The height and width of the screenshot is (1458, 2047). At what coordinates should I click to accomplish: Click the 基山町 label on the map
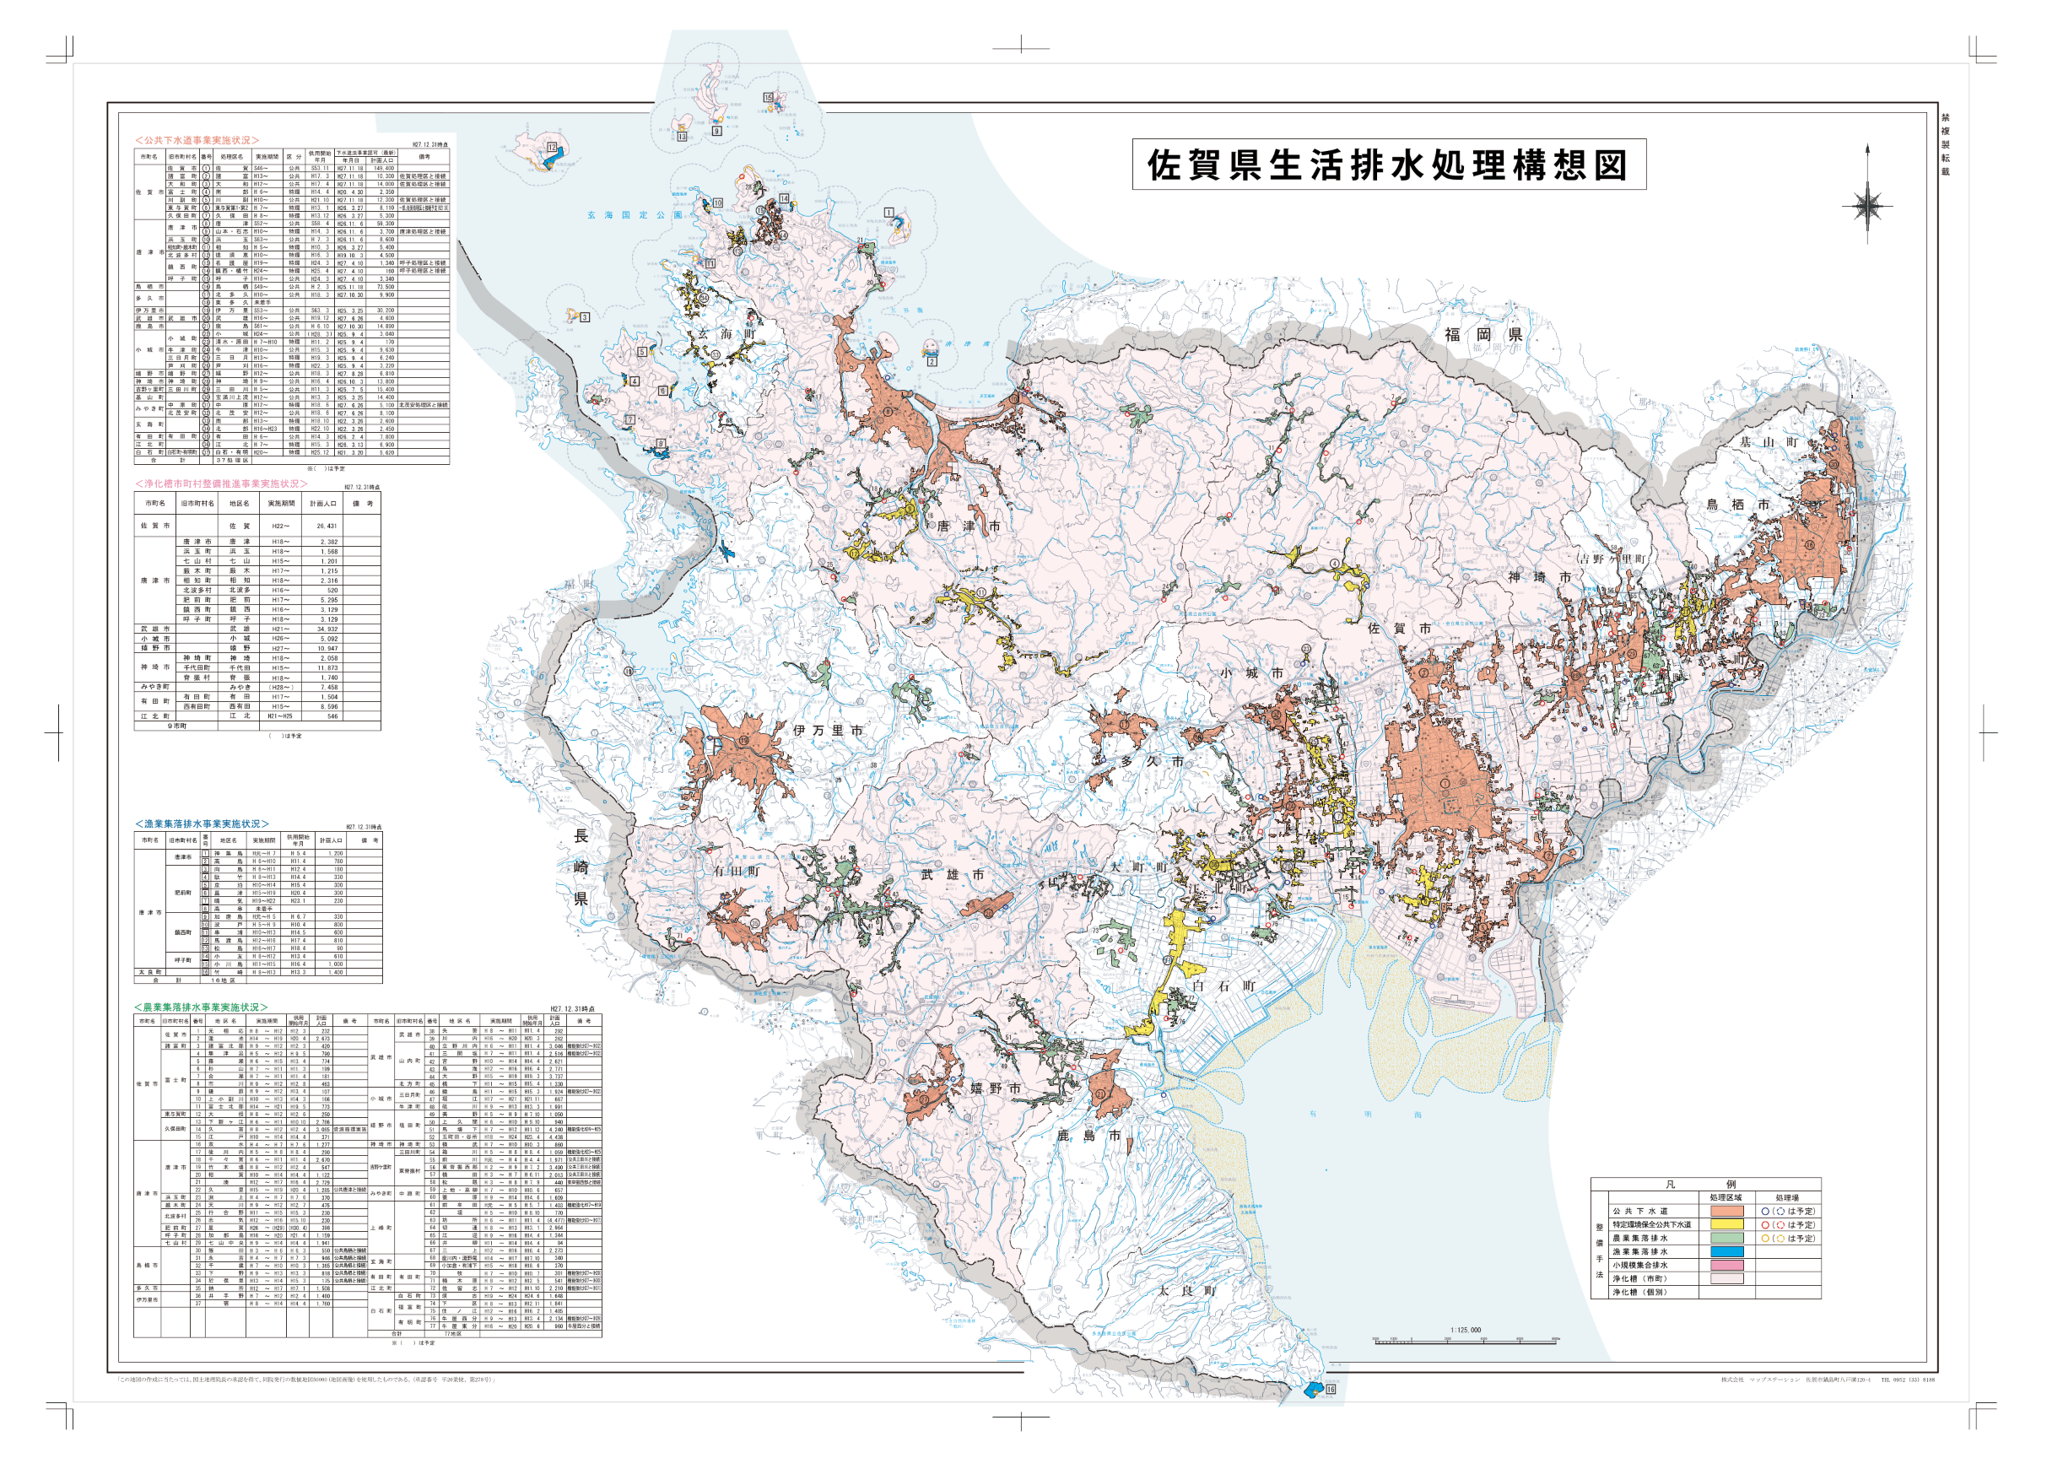tap(1768, 442)
